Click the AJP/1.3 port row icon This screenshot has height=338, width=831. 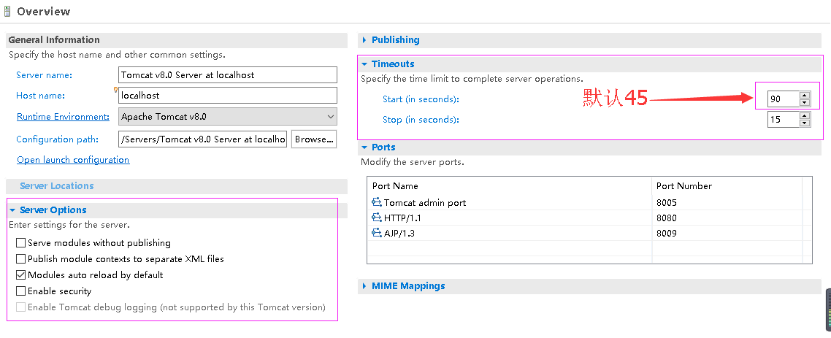click(376, 233)
